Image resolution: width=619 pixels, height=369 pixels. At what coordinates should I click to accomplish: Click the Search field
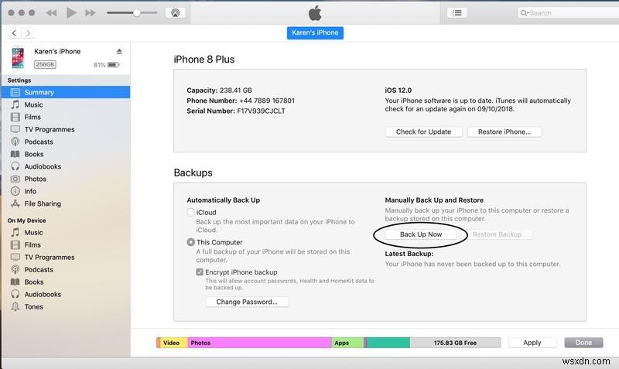[569, 13]
